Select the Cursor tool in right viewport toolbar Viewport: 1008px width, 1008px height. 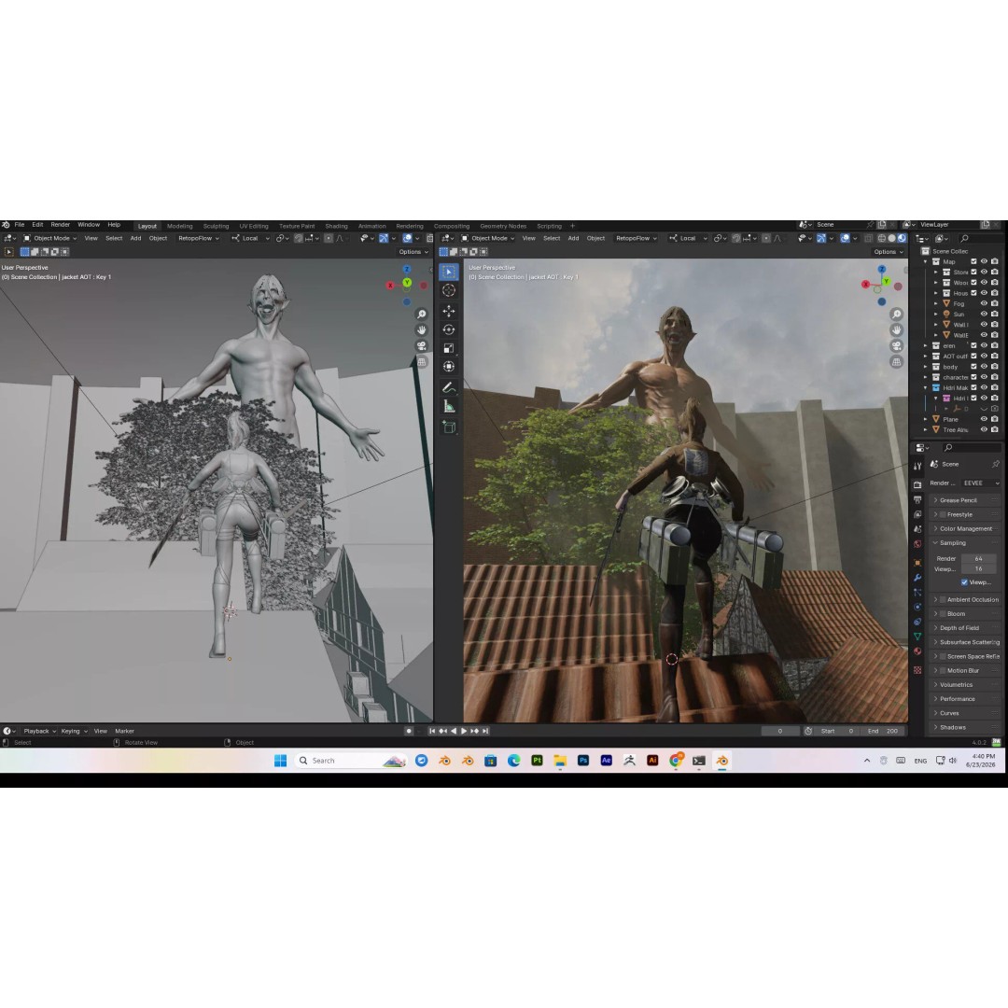449,290
